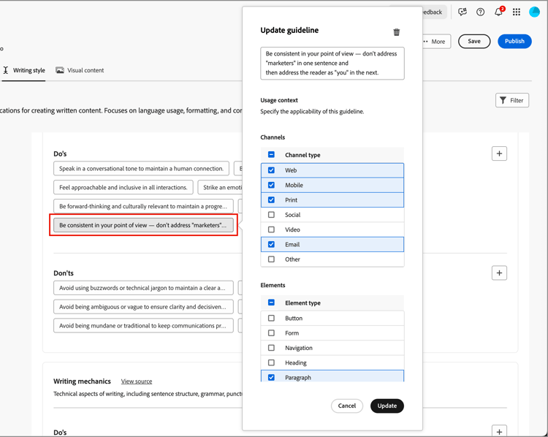Select 'Be consistent in your point of view' guideline
Image resolution: width=548 pixels, height=437 pixels.
[143, 225]
